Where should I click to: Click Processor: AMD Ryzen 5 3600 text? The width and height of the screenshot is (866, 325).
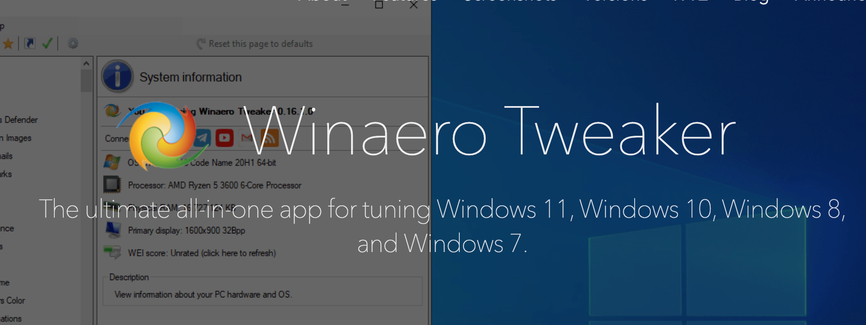pos(215,185)
